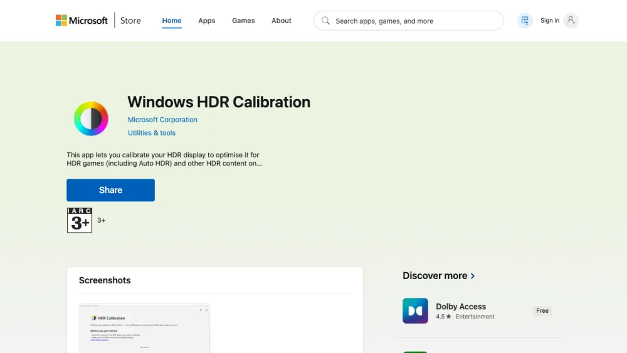This screenshot has height=353, width=627.
Task: Click the 4.5 star rating of Dolby Access
Action: 443,317
